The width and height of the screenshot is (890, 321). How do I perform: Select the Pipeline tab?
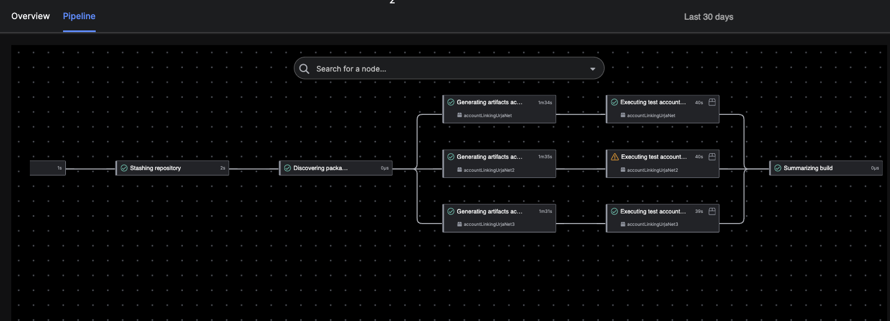[79, 16]
